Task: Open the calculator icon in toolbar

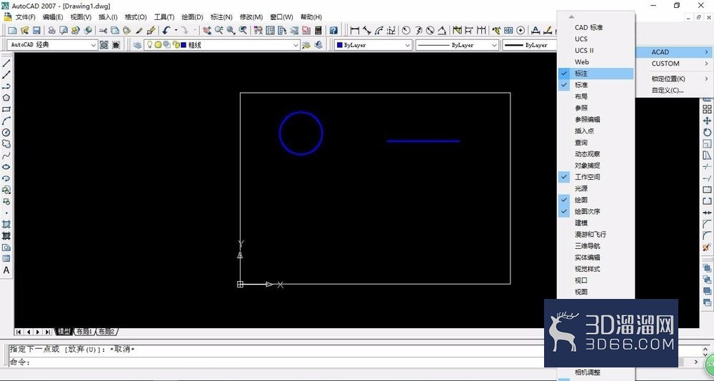Action: (318, 31)
